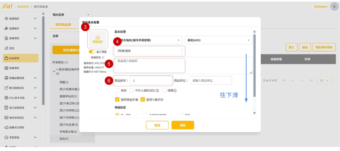Switch to the 我的商品庫 tab

pos(63,25)
